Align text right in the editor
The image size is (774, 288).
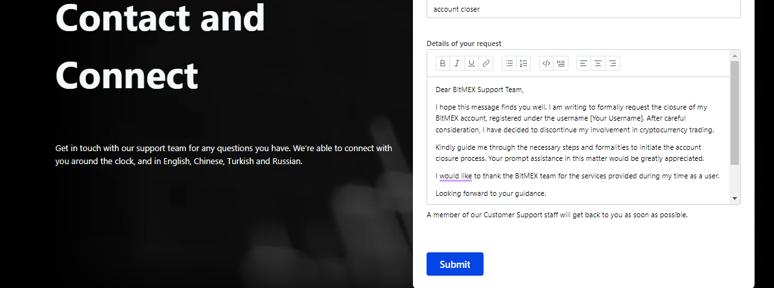coord(613,63)
